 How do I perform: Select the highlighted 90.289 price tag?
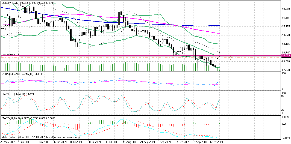pyautogui.click(x=286, y=55)
